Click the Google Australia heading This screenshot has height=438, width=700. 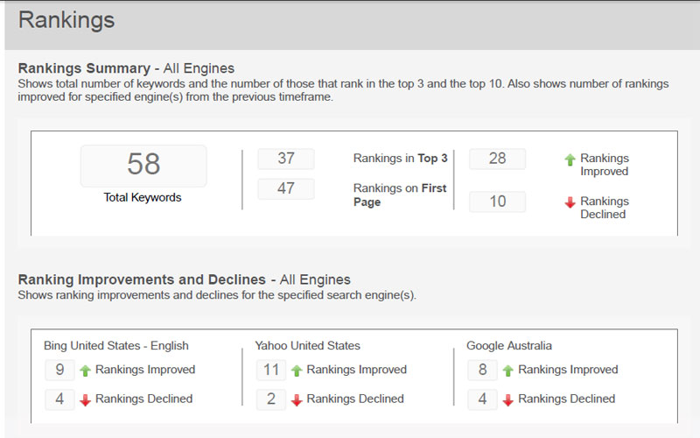[x=509, y=345]
